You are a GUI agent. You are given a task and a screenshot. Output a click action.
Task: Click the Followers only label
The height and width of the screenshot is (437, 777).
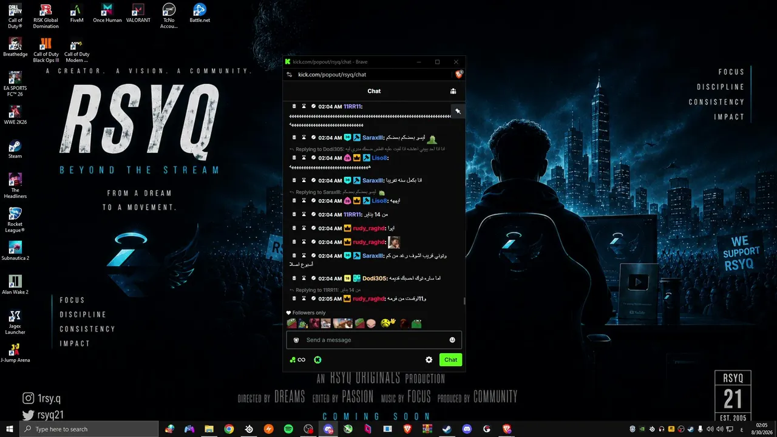(x=309, y=313)
